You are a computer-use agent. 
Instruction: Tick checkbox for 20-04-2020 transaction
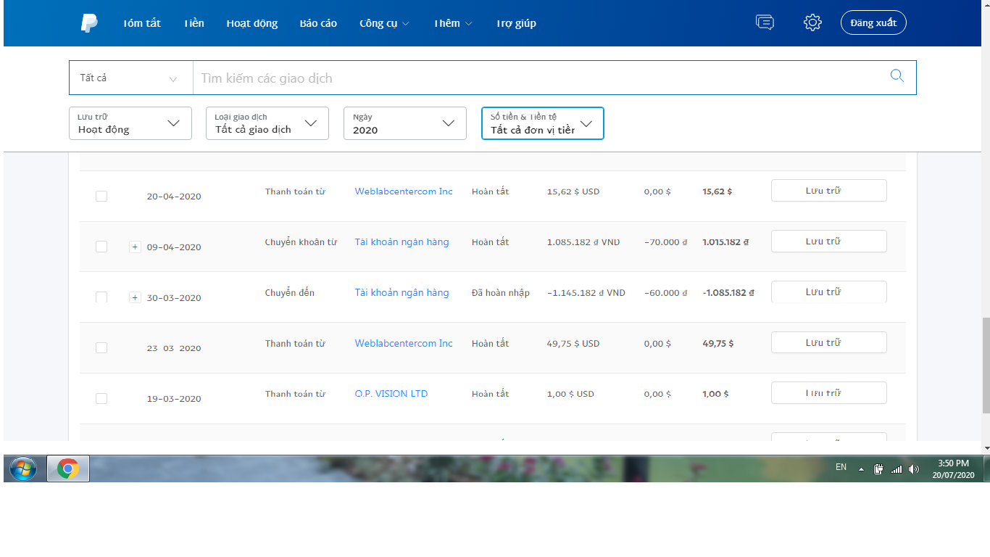click(101, 197)
